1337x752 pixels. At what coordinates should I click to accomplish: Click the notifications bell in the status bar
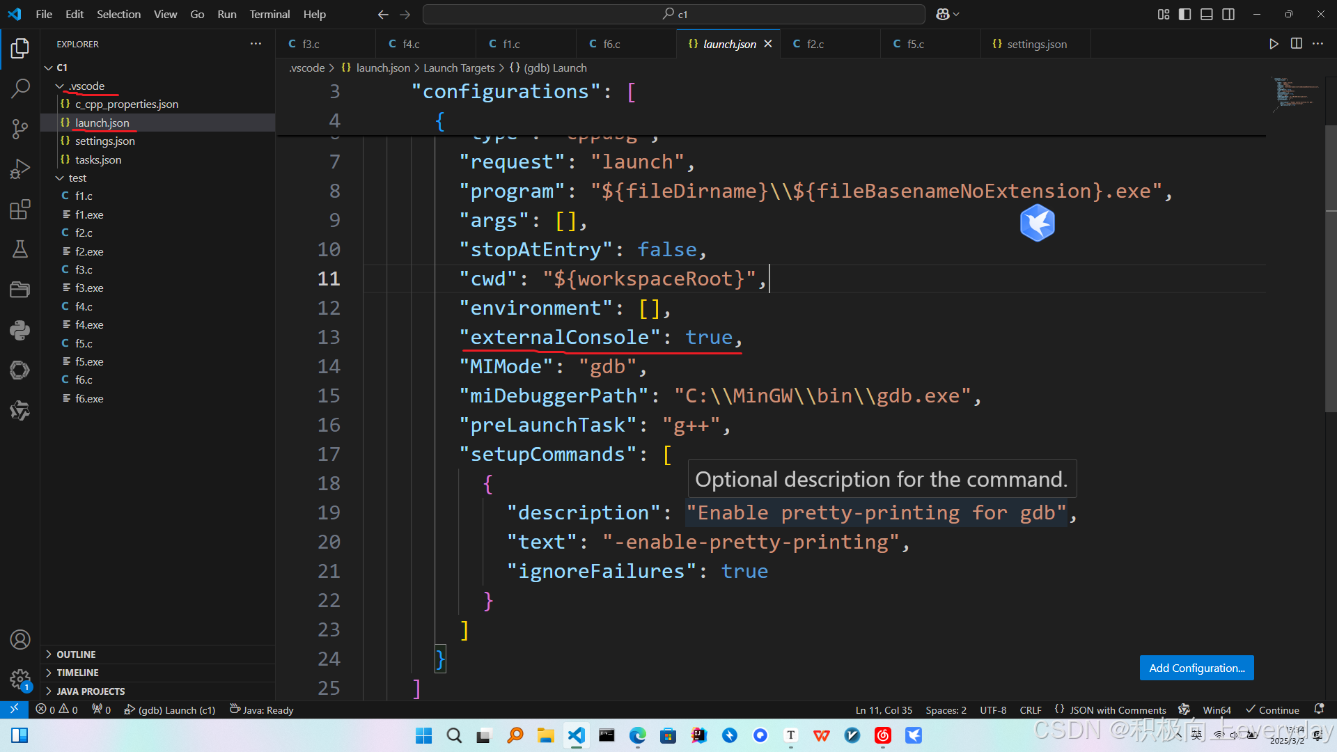tap(1320, 710)
